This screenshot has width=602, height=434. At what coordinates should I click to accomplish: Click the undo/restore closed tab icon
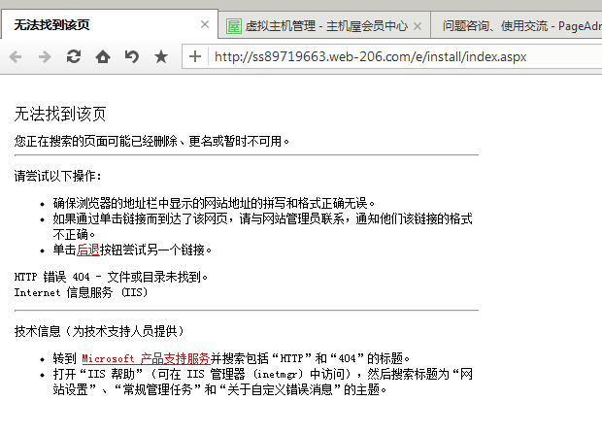[x=132, y=57]
